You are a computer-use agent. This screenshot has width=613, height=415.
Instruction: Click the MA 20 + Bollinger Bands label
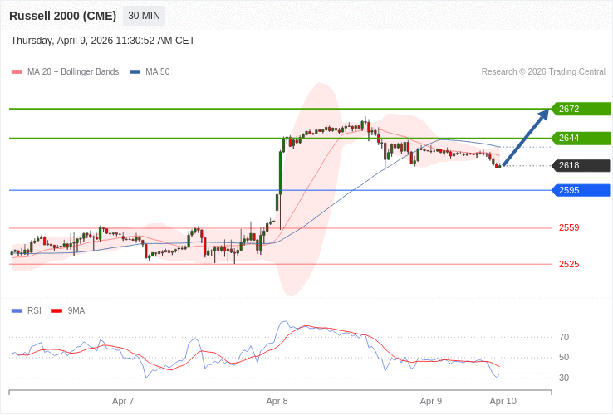pos(73,72)
